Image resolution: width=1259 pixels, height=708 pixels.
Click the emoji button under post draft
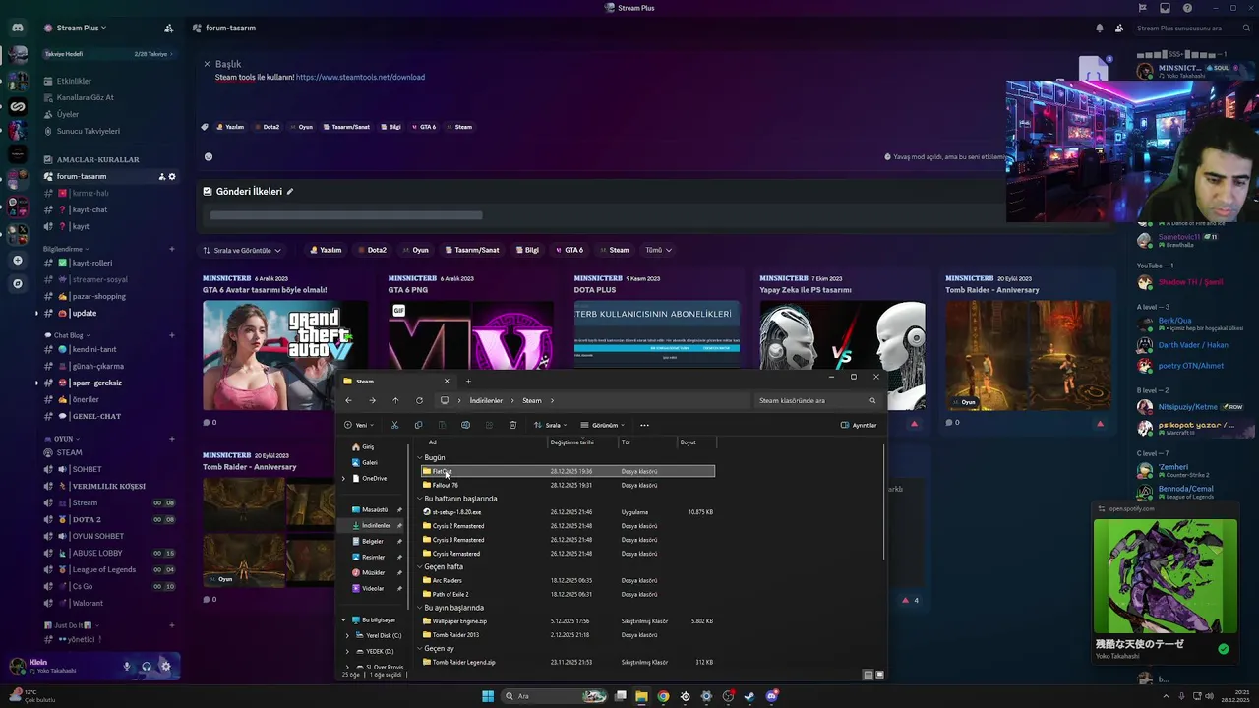coord(208,156)
